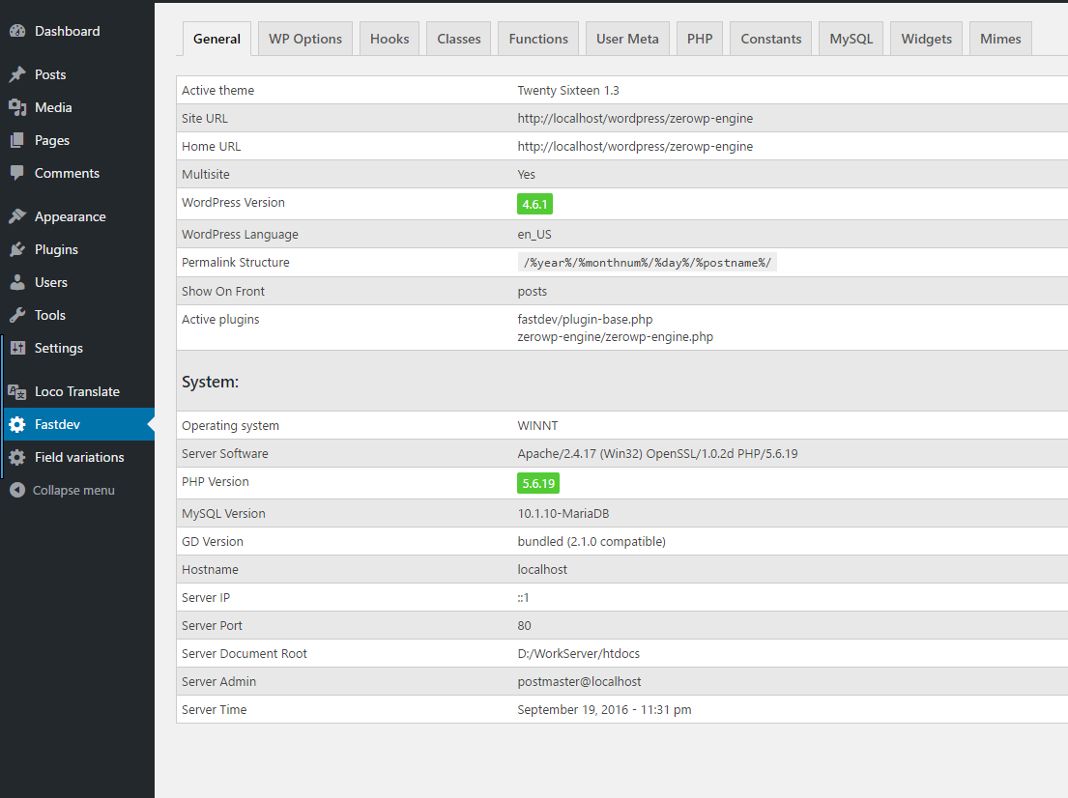
Task: Click the Field variations gear icon
Action: tap(17, 457)
